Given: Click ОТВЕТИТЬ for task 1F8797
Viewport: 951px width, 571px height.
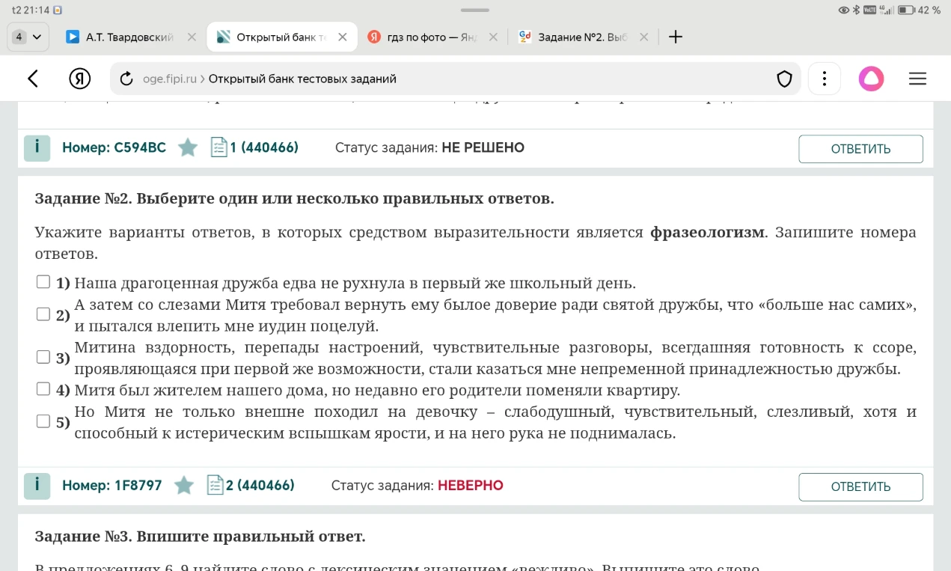Looking at the screenshot, I should click(860, 487).
